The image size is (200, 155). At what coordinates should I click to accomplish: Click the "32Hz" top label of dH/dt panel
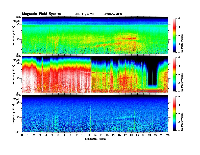(19, 17)
